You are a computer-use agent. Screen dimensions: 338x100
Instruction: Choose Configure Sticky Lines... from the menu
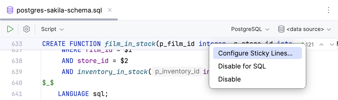(255, 53)
